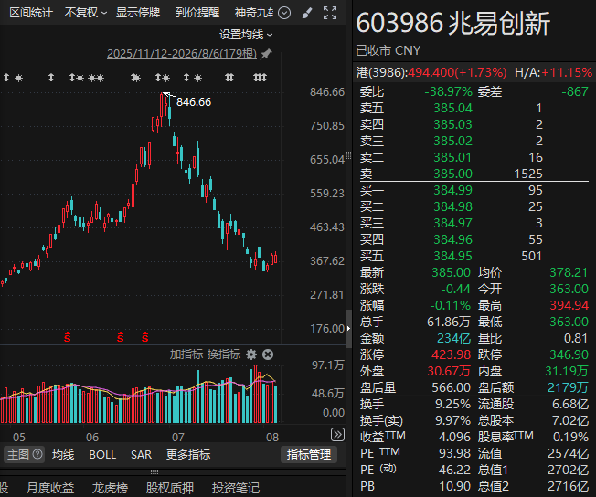
Task: Pin the date range with pushpin icon
Action: pos(266,54)
